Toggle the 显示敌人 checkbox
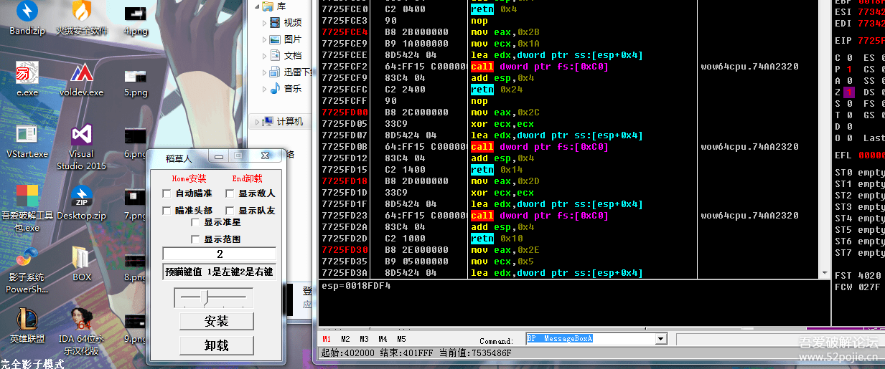This screenshot has width=885, height=369. (230, 193)
